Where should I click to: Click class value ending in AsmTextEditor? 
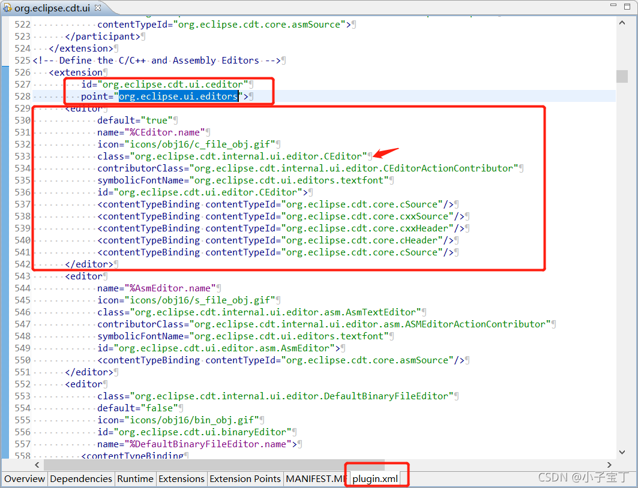259,312
